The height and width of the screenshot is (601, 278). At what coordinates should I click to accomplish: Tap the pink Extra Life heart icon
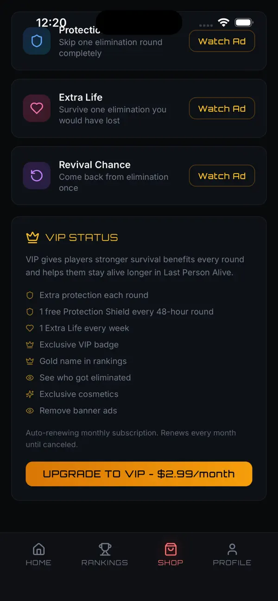[37, 108]
